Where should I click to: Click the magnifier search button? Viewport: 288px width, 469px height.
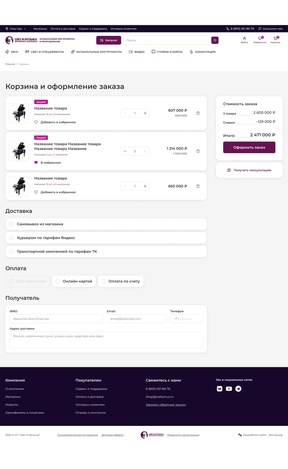(x=215, y=40)
